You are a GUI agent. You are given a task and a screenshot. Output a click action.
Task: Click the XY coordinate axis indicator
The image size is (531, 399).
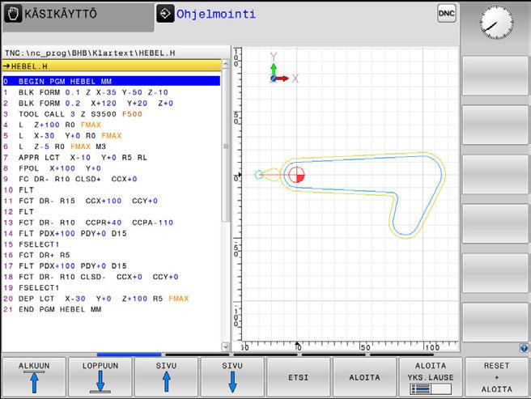(284, 69)
